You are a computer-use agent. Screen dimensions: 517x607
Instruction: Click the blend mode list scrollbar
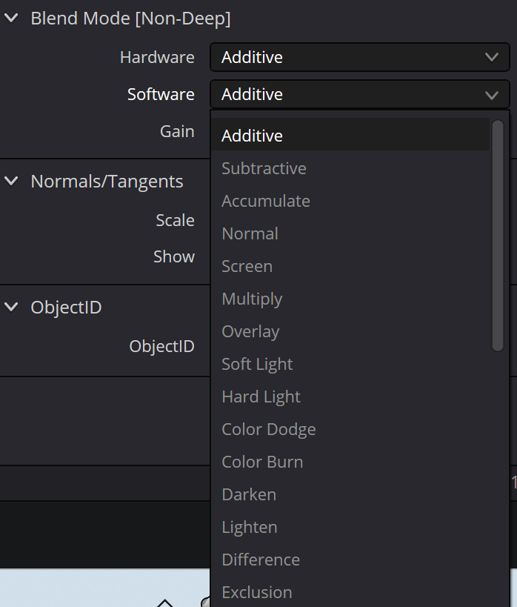point(498,236)
